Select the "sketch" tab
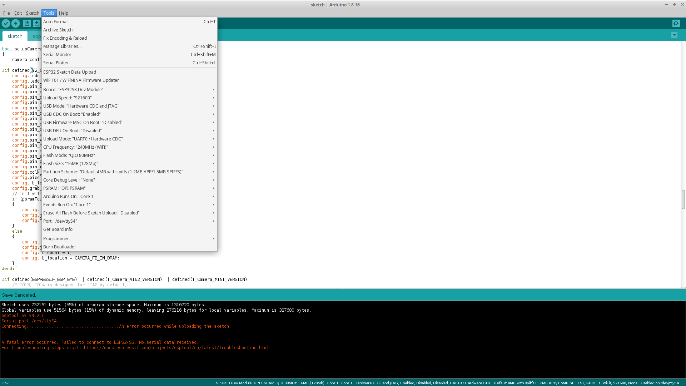The image size is (686, 386). tap(15, 36)
